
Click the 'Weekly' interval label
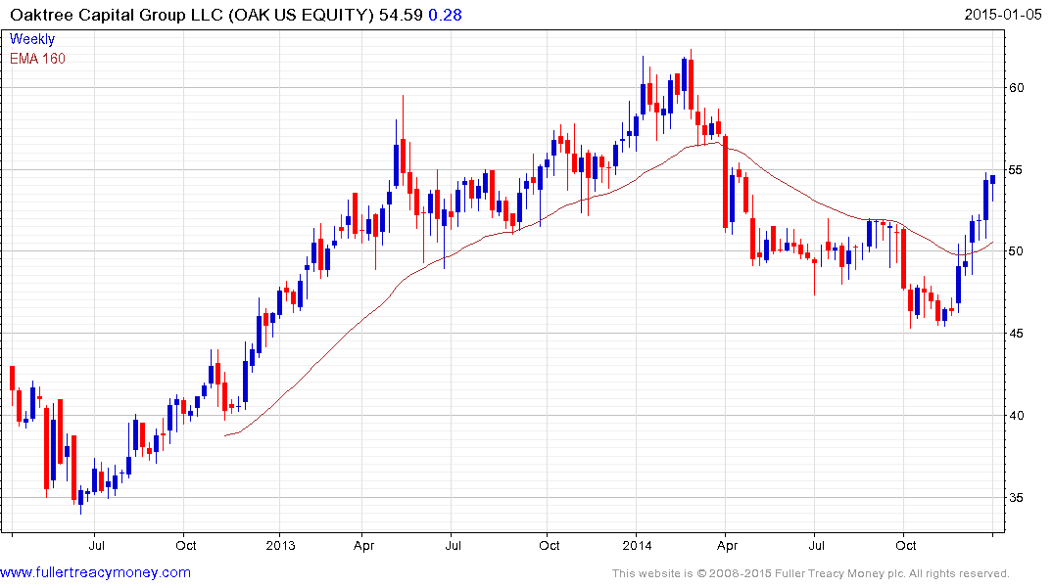coord(32,39)
